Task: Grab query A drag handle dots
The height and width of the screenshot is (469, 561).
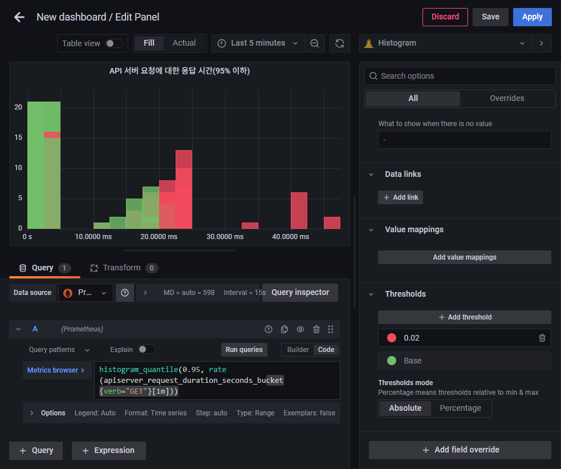Action: [331, 329]
